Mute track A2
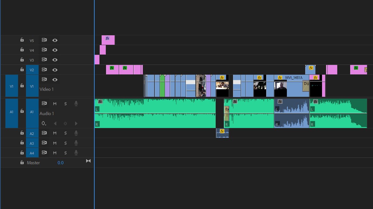 point(55,133)
